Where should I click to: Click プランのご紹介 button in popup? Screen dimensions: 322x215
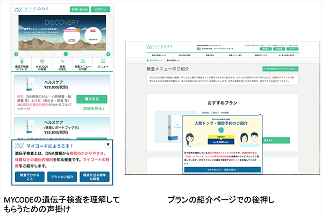click(x=62, y=177)
